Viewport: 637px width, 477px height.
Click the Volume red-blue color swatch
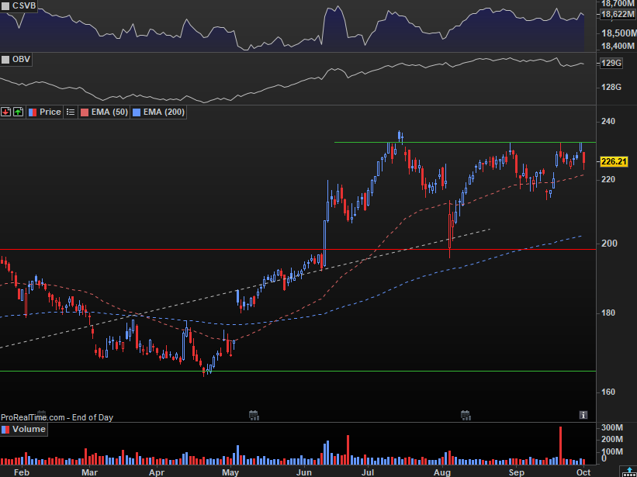[x=5, y=430]
